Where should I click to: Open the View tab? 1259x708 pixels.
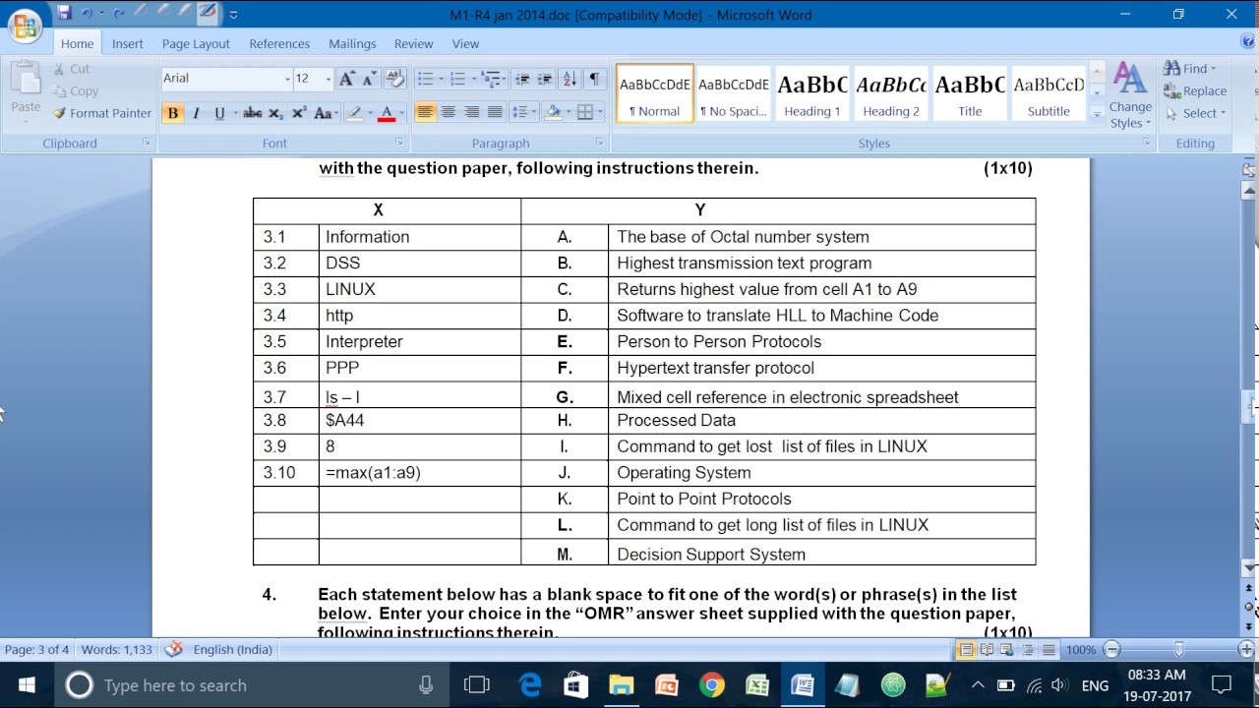tap(465, 43)
